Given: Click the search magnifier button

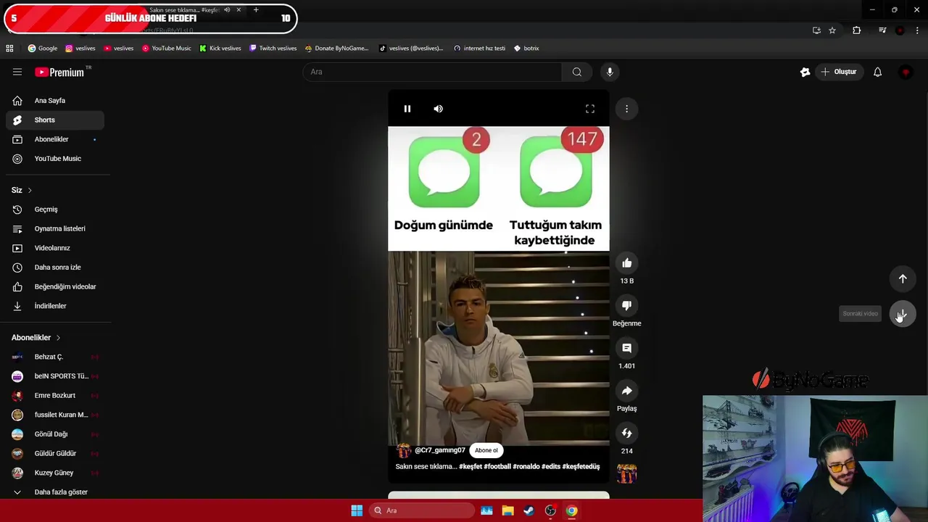Looking at the screenshot, I should click(x=576, y=72).
